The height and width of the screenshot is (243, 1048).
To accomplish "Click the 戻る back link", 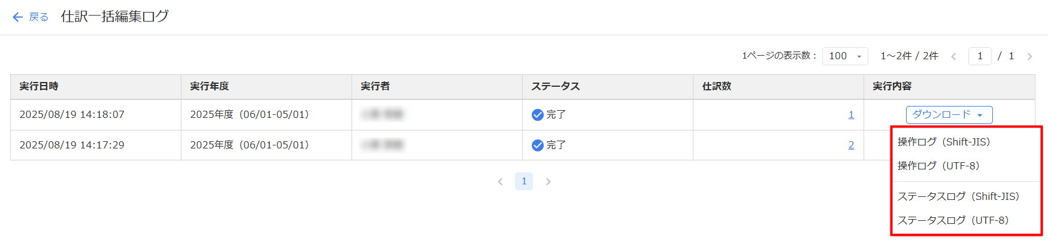I will (39, 17).
